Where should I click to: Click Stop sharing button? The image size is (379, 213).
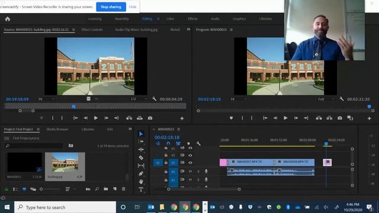111,7
